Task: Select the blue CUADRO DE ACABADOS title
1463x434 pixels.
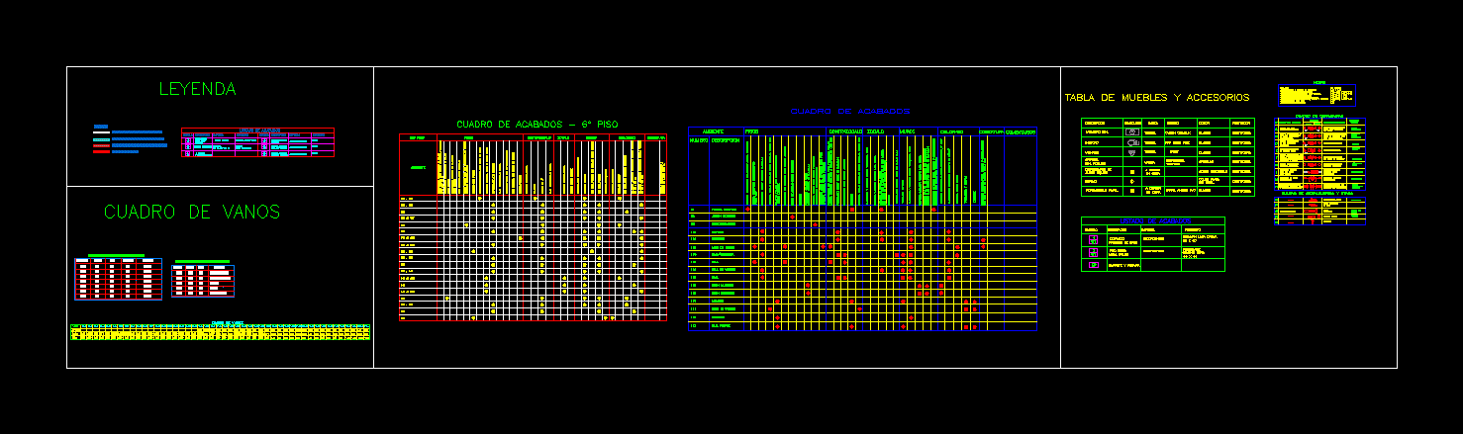Action: coord(850,112)
